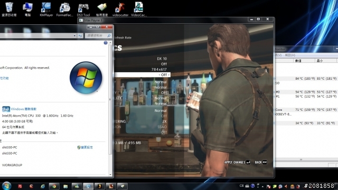Click the blue link below the copyright line
Image resolution: width=338 pixels, height=190 pixels.
click(x=4, y=78)
